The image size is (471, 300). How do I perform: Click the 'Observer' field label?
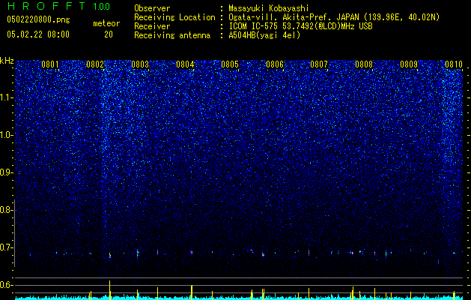[x=152, y=8]
